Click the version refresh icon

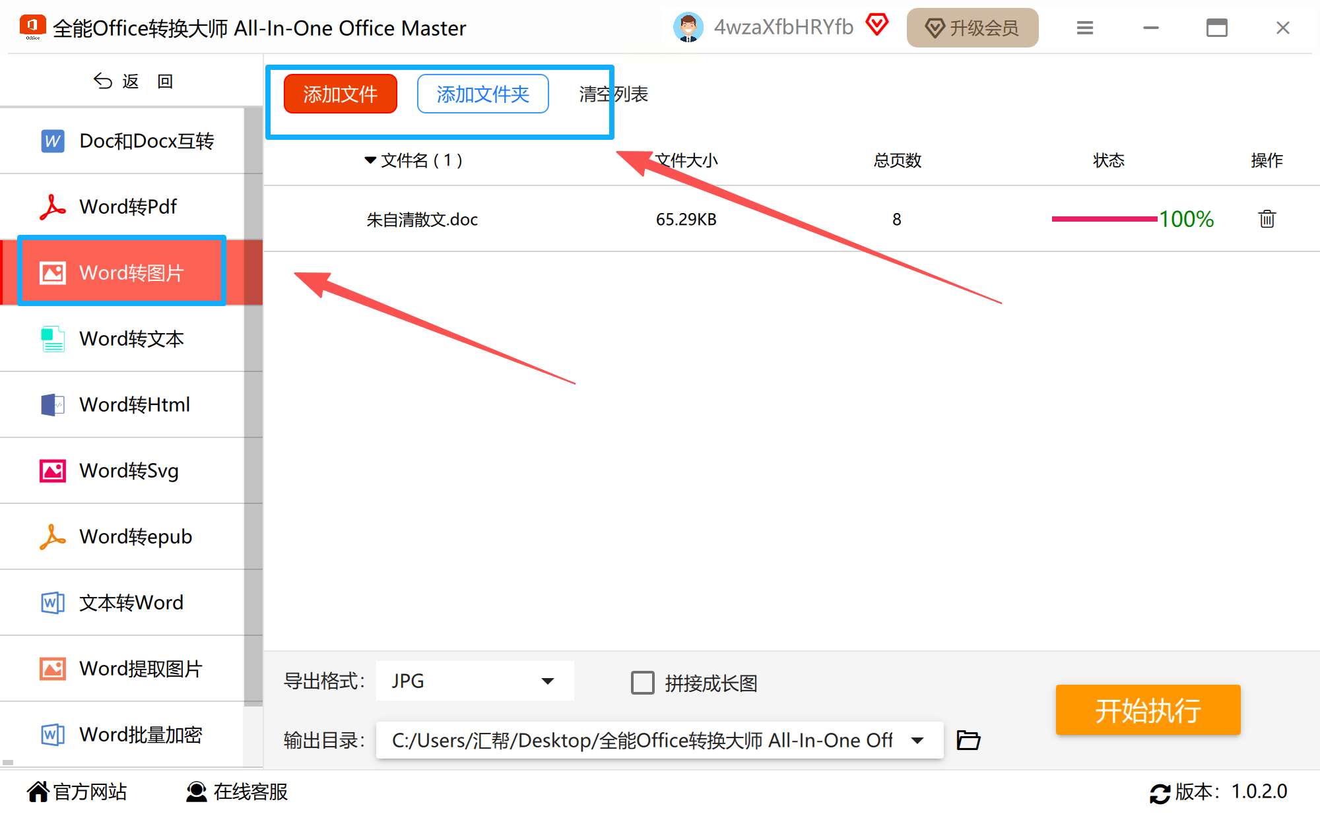click(x=1160, y=792)
